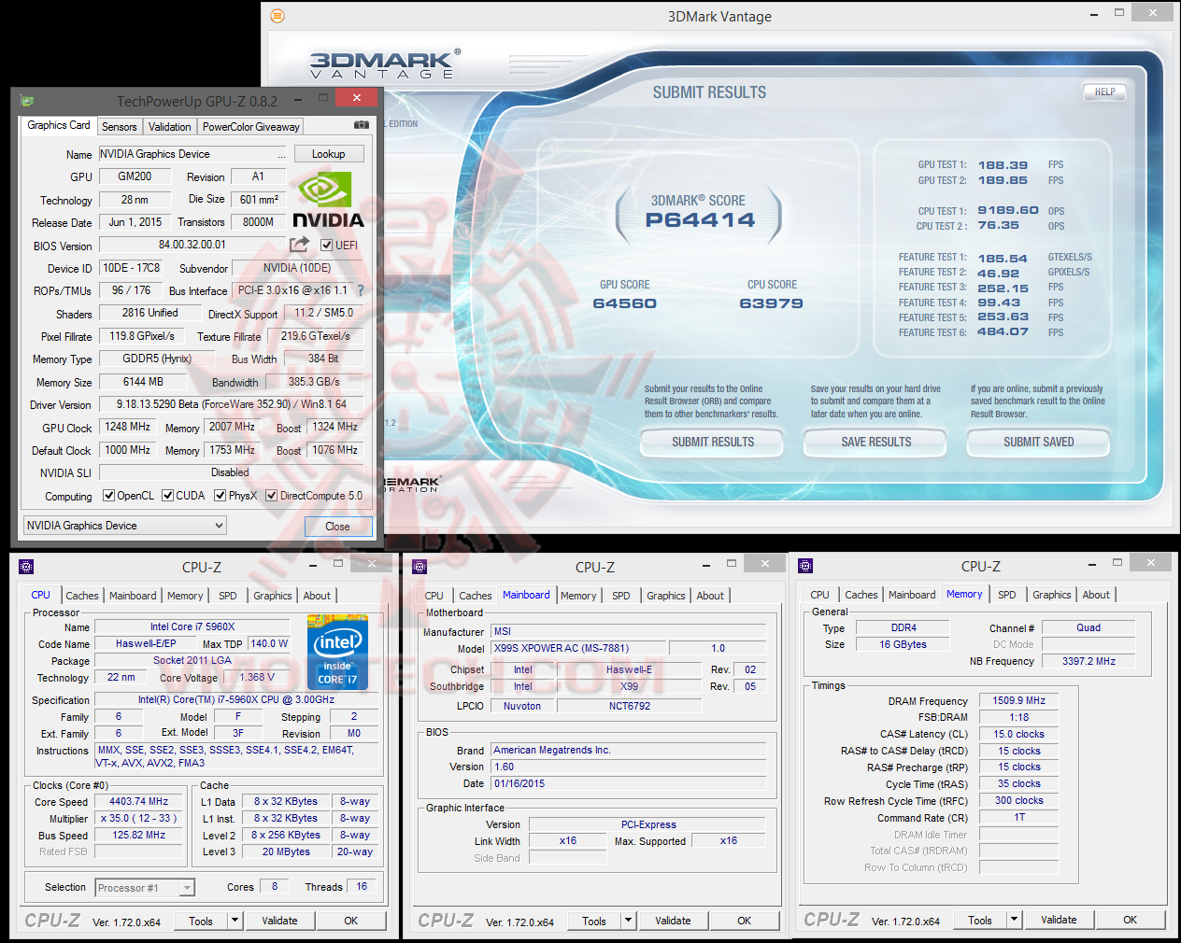Click the Memory CPU-Z window's title icon

[805, 565]
